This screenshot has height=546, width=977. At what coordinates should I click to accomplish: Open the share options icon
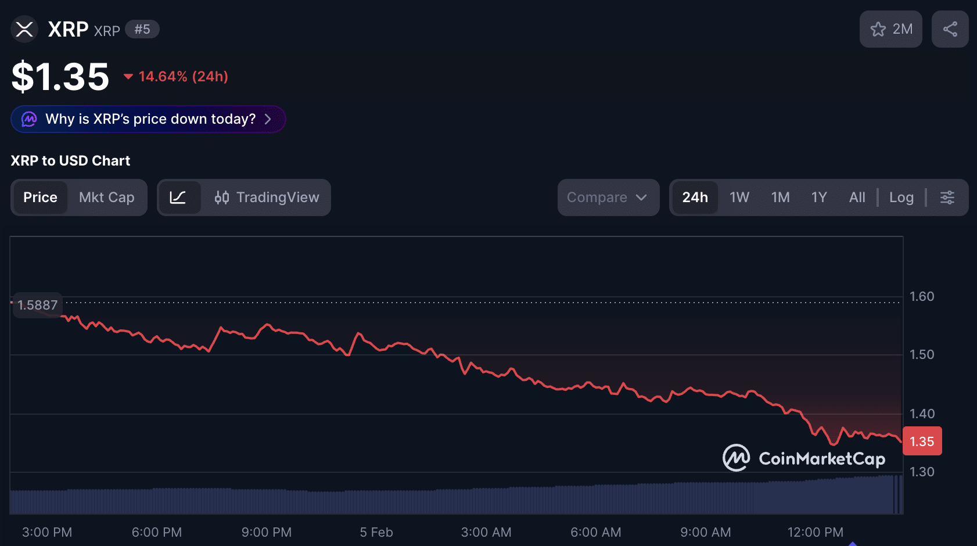pyautogui.click(x=950, y=28)
